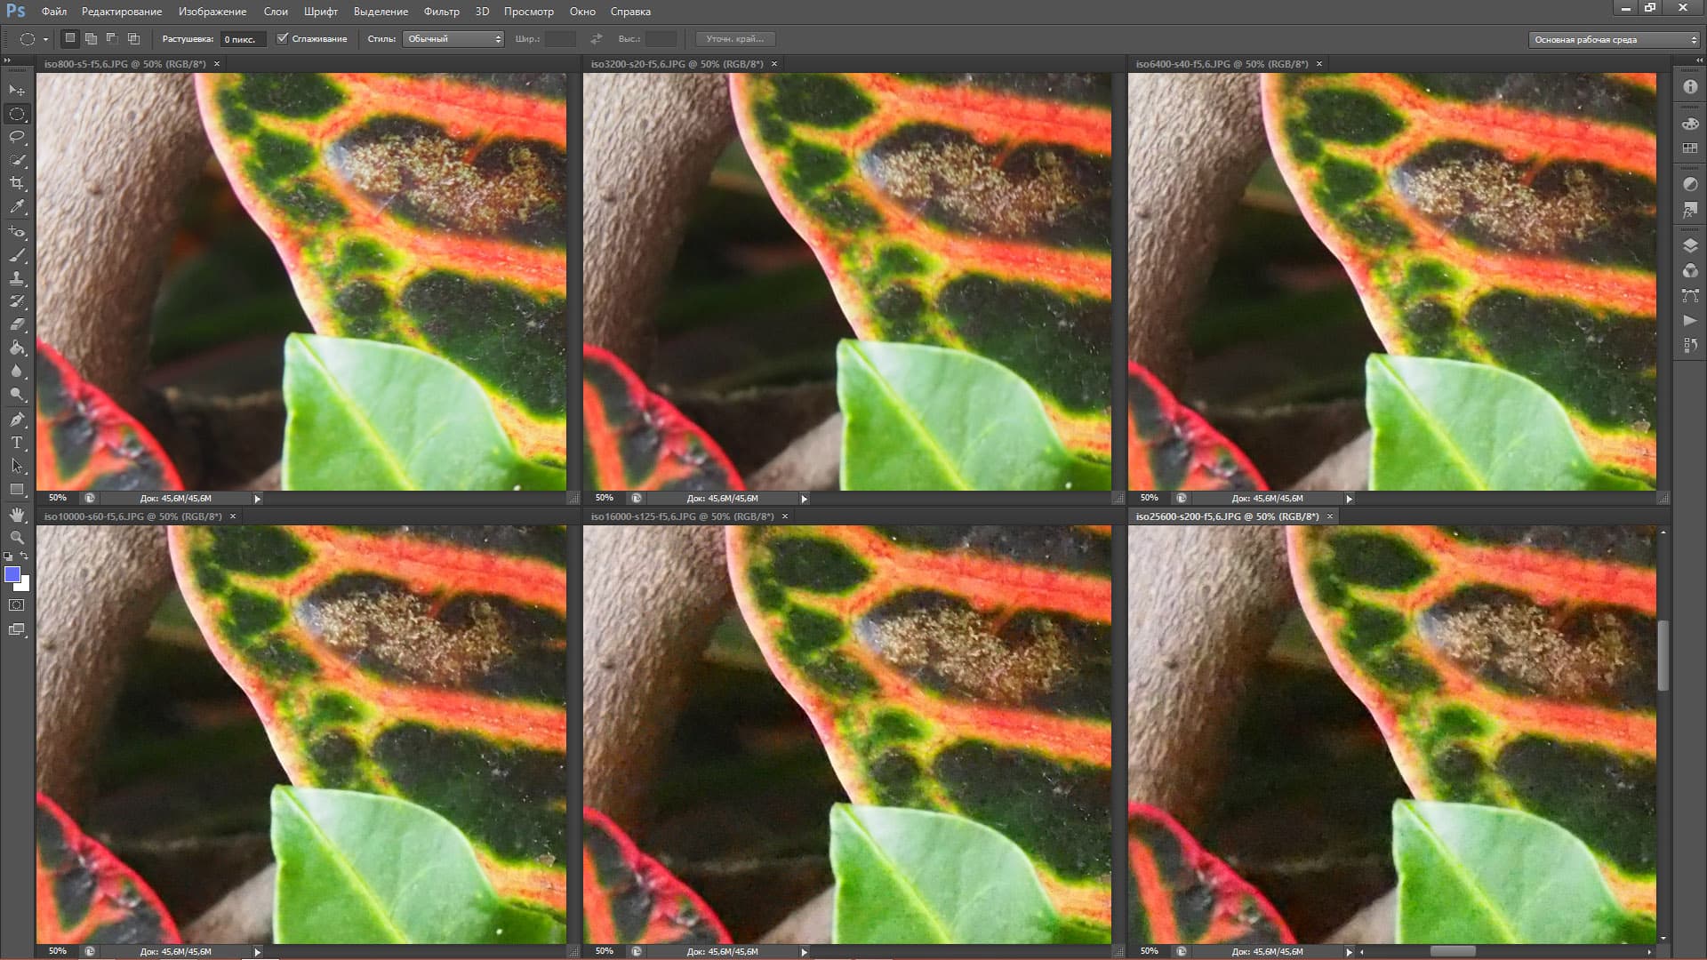Select the Pen tool
The height and width of the screenshot is (960, 1707).
(x=17, y=419)
